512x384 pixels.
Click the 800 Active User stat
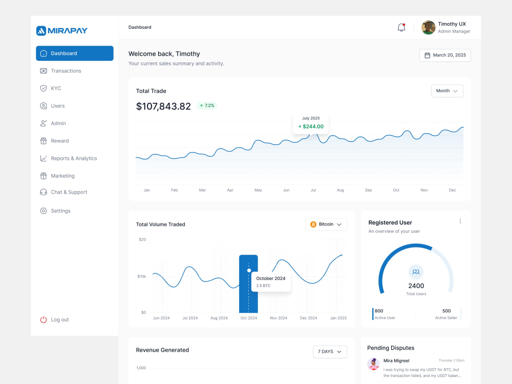point(385,314)
